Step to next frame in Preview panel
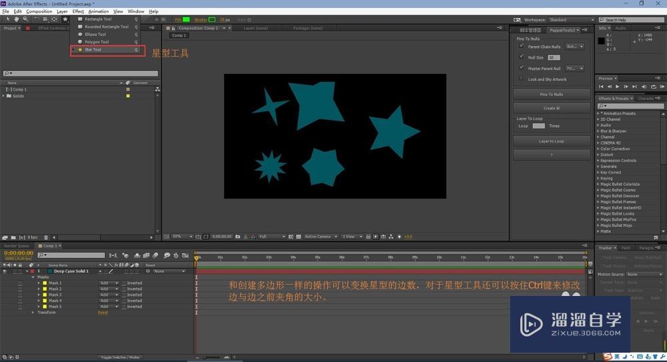This screenshot has height=362, width=667. coord(626,87)
